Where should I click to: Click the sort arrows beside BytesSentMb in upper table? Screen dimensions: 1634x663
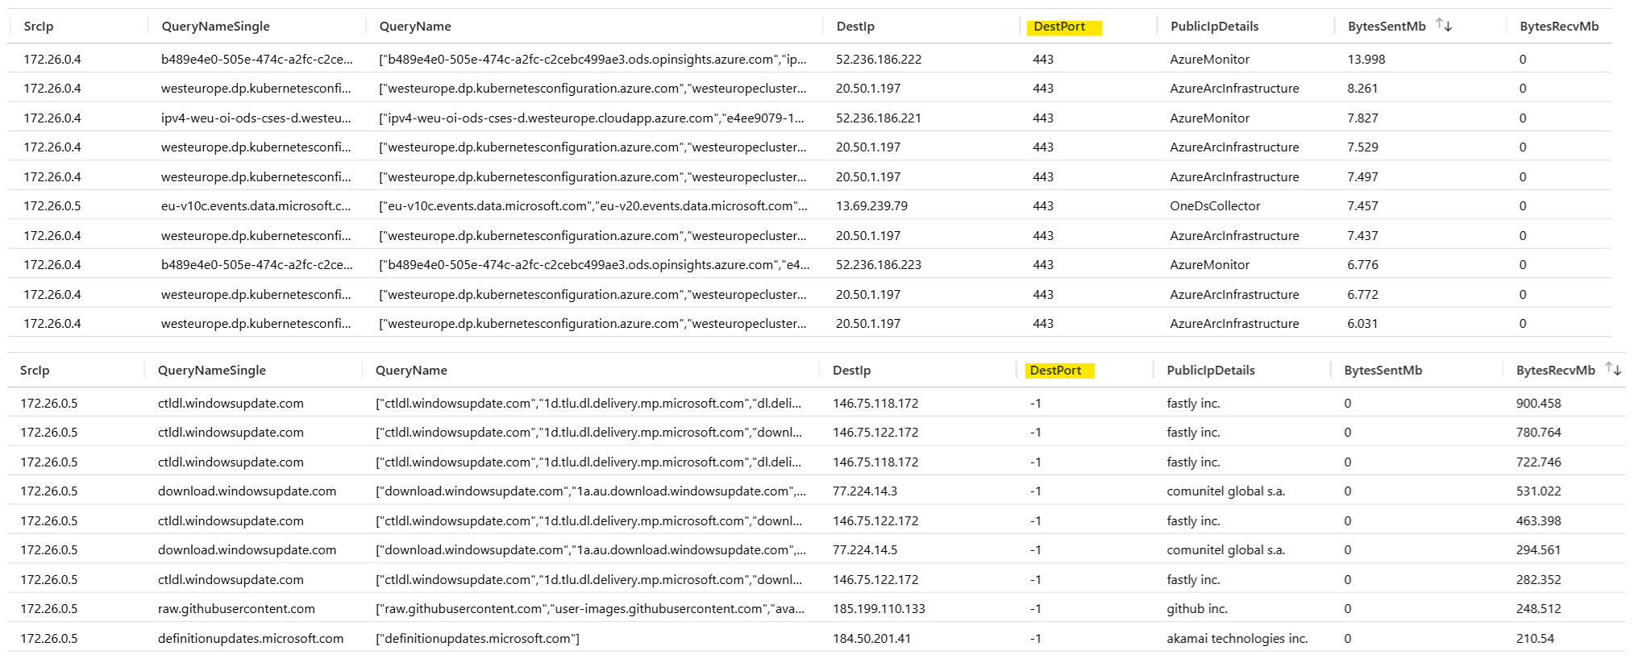click(1444, 26)
